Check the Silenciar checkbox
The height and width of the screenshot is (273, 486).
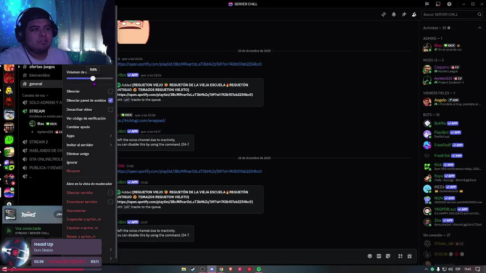(110, 91)
